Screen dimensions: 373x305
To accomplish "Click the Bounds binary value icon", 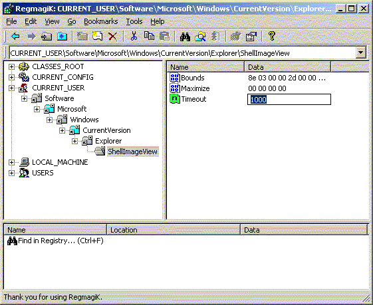I will tap(175, 78).
